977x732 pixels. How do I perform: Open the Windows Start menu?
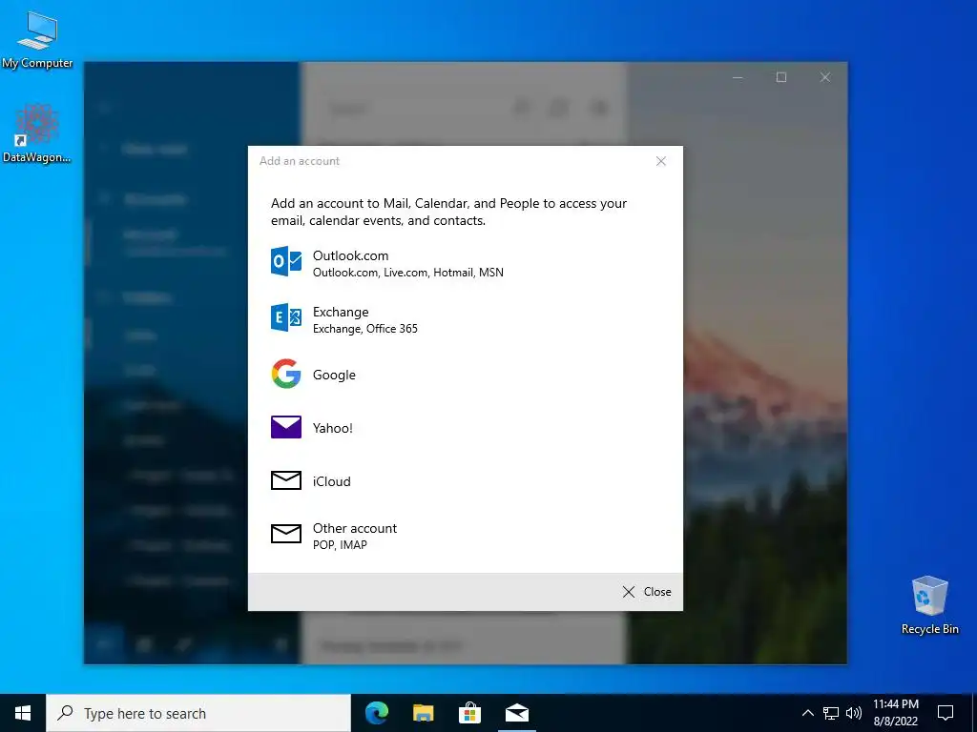pos(23,713)
